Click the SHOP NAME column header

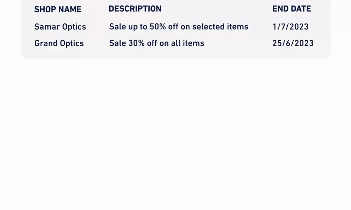tap(58, 10)
